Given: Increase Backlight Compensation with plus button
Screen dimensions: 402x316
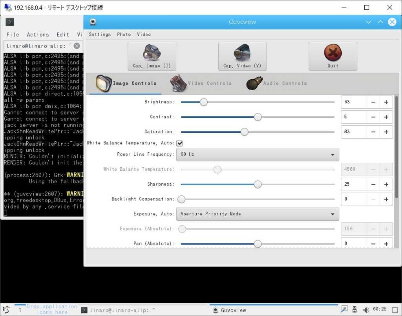Looking at the screenshot, I should click(386, 199).
